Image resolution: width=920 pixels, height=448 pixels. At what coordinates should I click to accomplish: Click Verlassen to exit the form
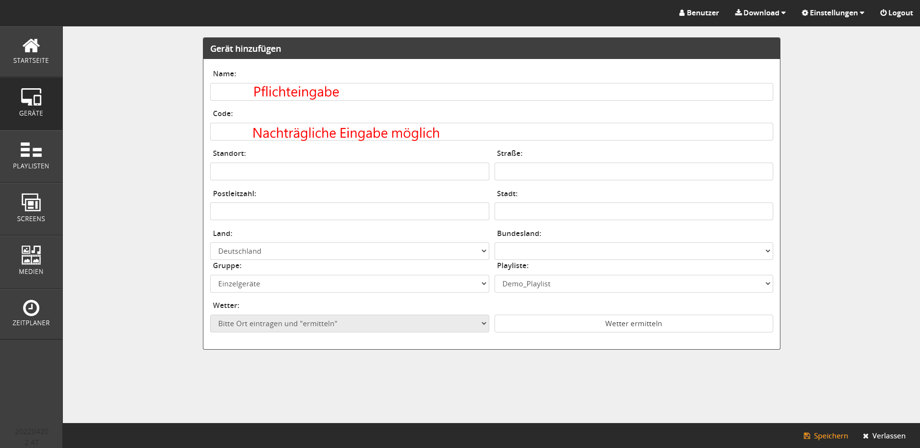tap(884, 436)
